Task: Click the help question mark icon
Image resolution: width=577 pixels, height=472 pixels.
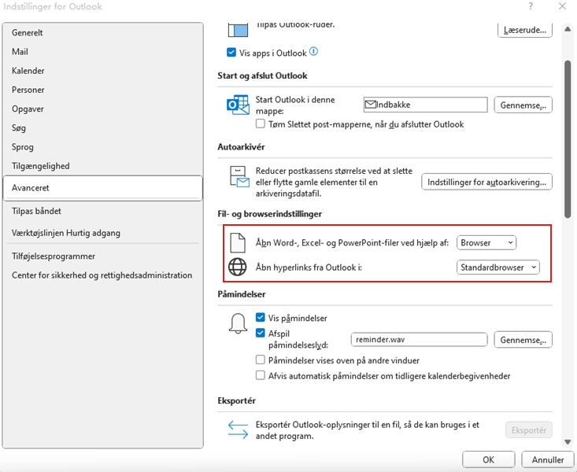Action: pos(531,6)
